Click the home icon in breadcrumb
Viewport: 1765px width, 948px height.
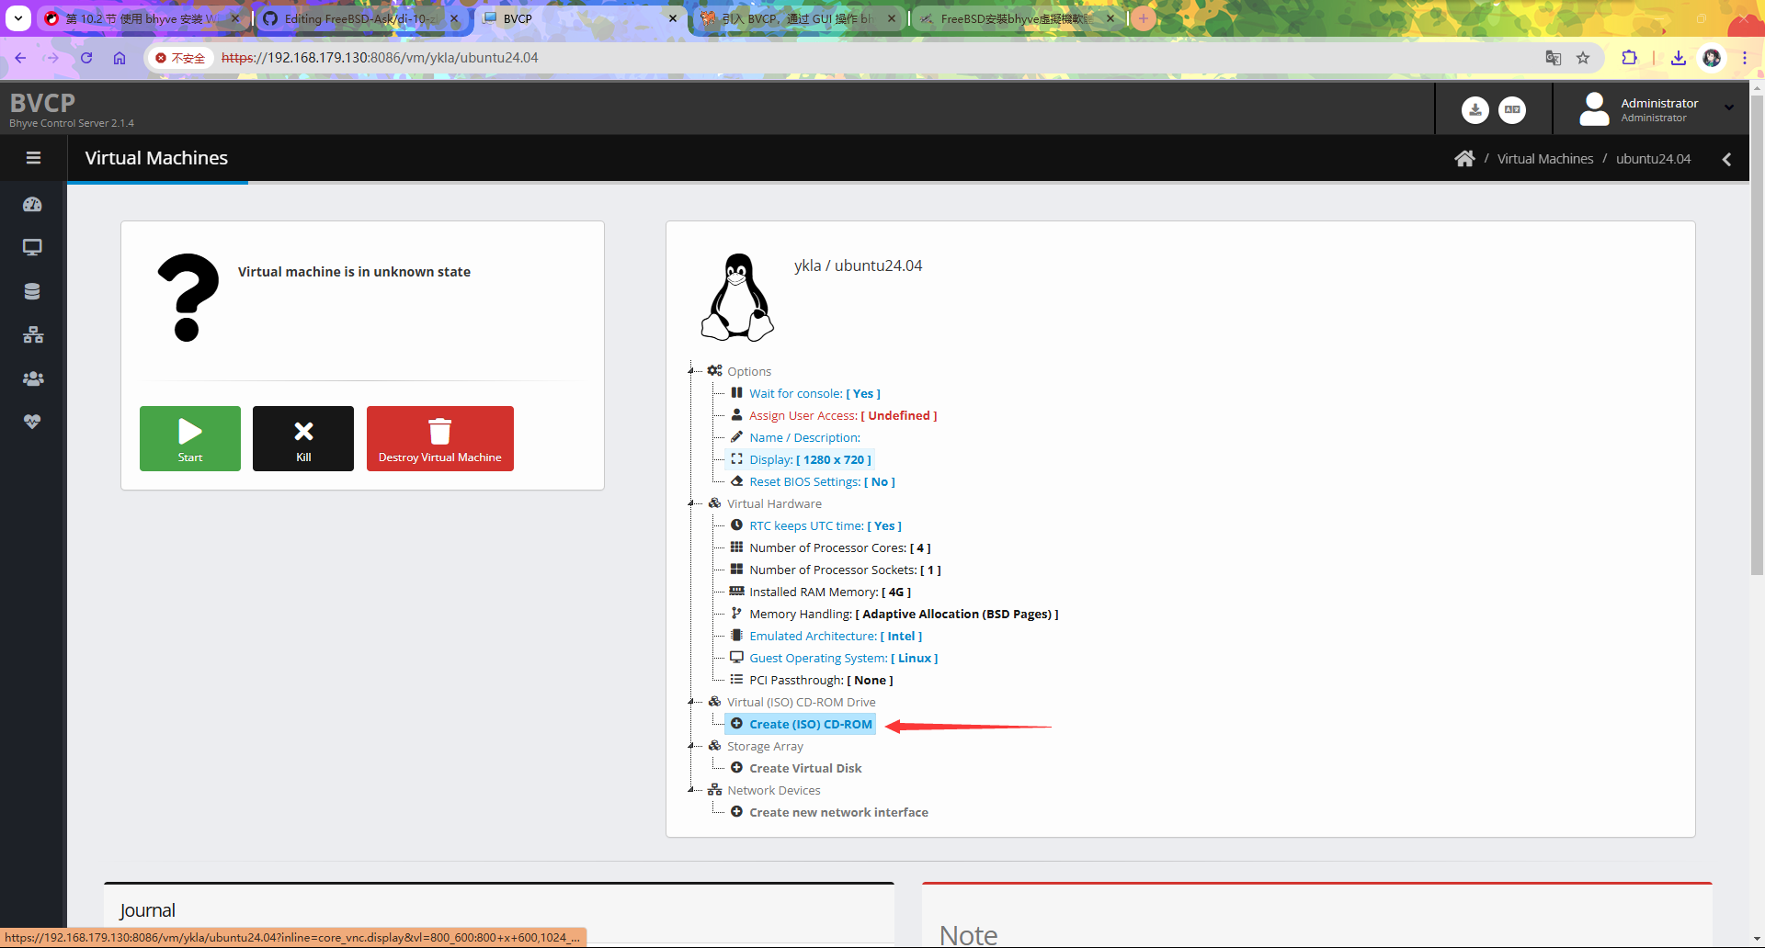coord(1464,159)
